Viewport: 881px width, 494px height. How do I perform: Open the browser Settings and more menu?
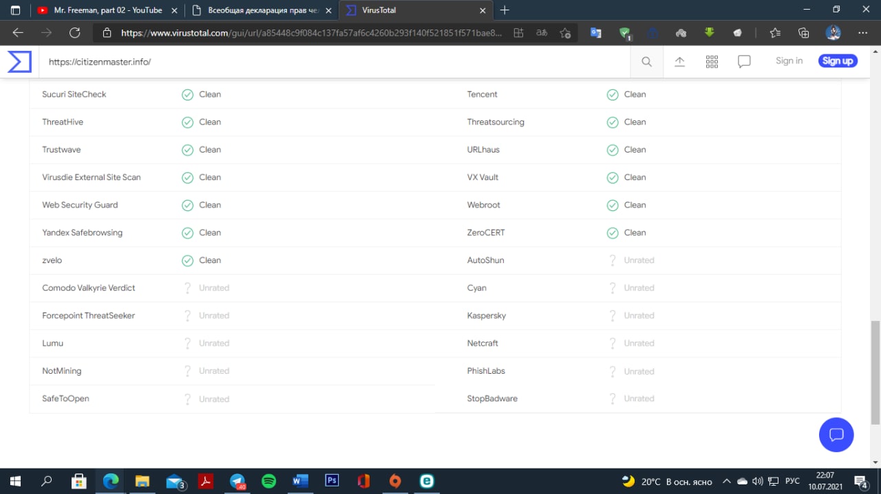(x=862, y=32)
